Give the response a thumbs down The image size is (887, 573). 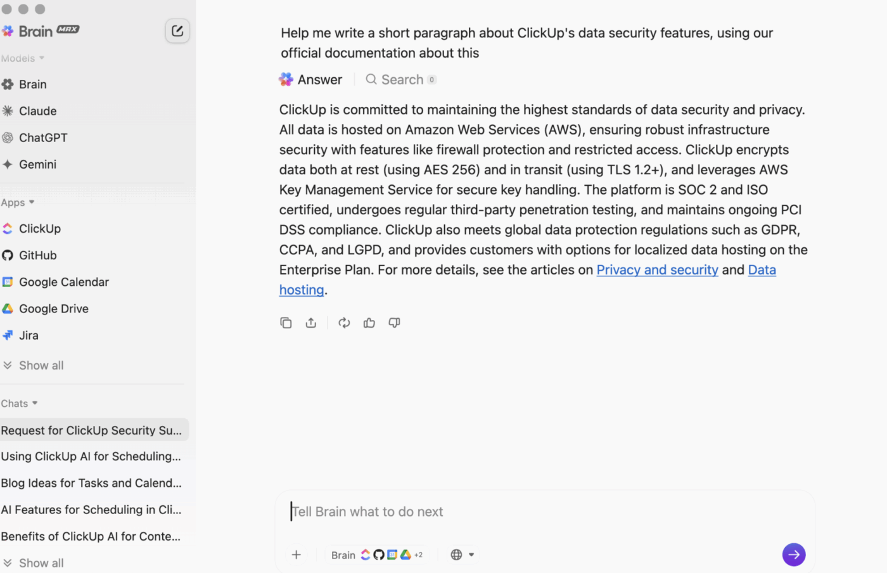click(x=394, y=323)
